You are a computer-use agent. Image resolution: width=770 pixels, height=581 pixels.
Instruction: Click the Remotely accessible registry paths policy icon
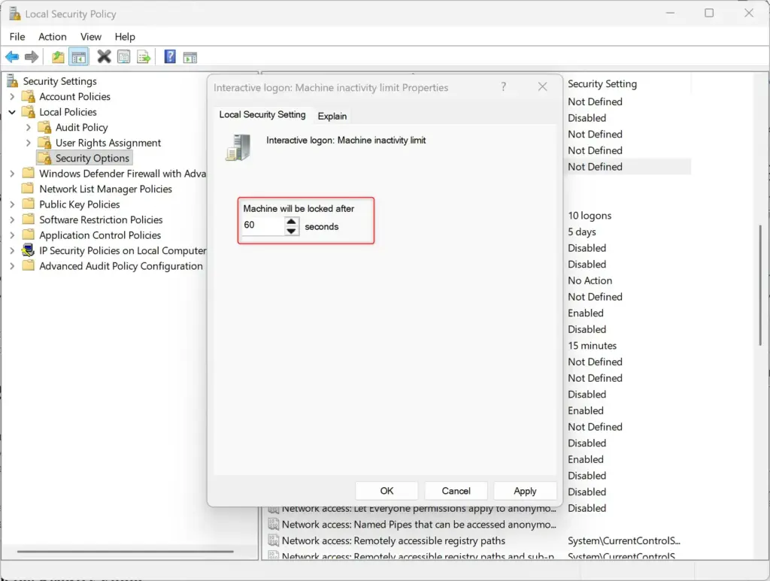[x=273, y=540]
